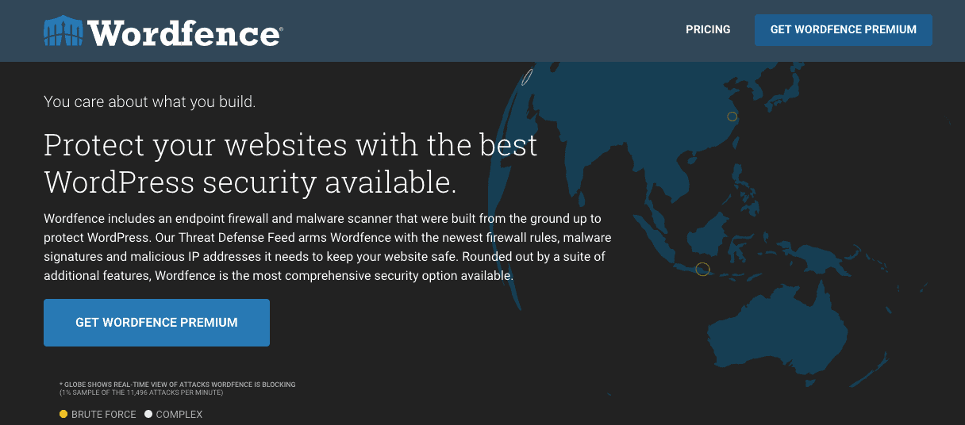Image resolution: width=965 pixels, height=425 pixels.
Task: Click the "1% sample of the 11,496 attacks" line
Action: tap(141, 392)
